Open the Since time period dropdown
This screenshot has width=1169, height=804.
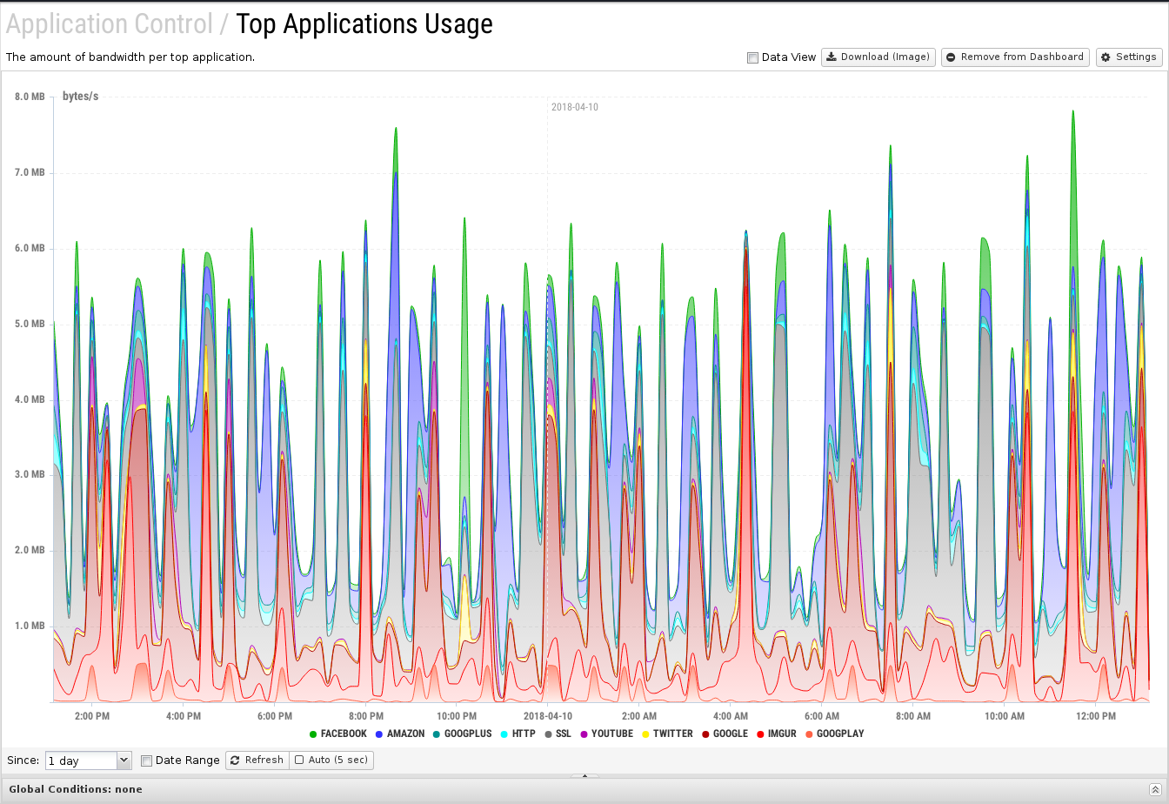pos(88,760)
